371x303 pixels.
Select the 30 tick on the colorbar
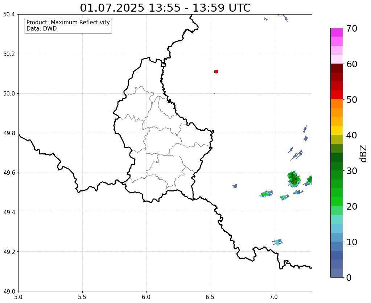[x=352, y=171]
